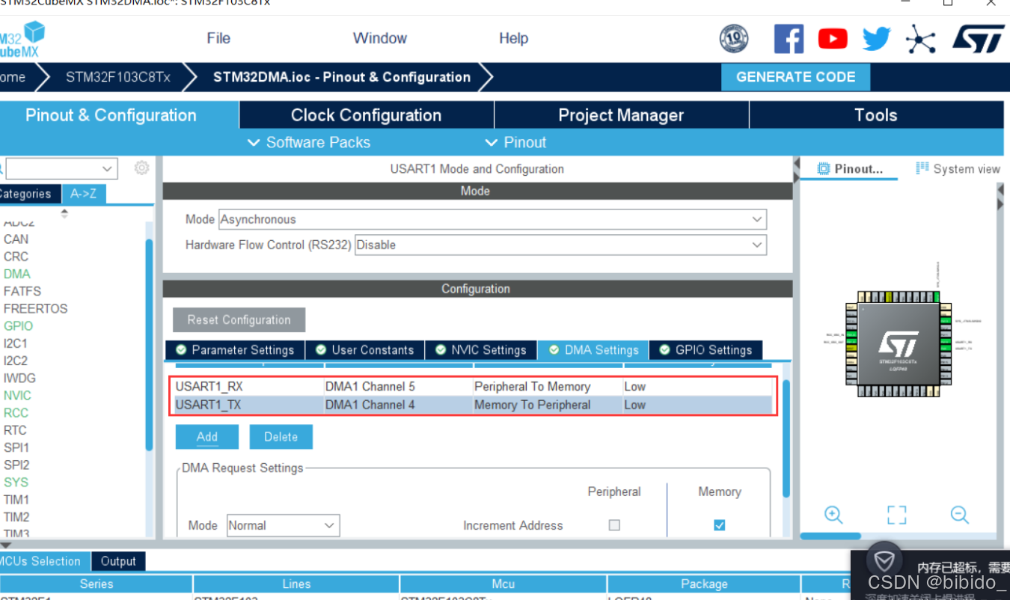Zoom out of the chip pinout view

(x=960, y=514)
